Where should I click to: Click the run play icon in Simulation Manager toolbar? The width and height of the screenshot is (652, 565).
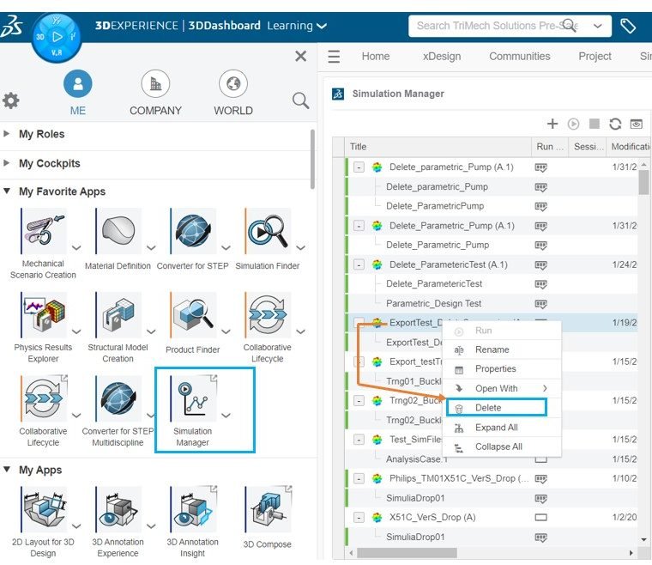[x=573, y=124]
